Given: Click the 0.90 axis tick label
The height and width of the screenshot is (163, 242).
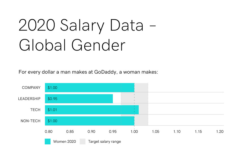Looking at the screenshot, I should pos(91,132).
